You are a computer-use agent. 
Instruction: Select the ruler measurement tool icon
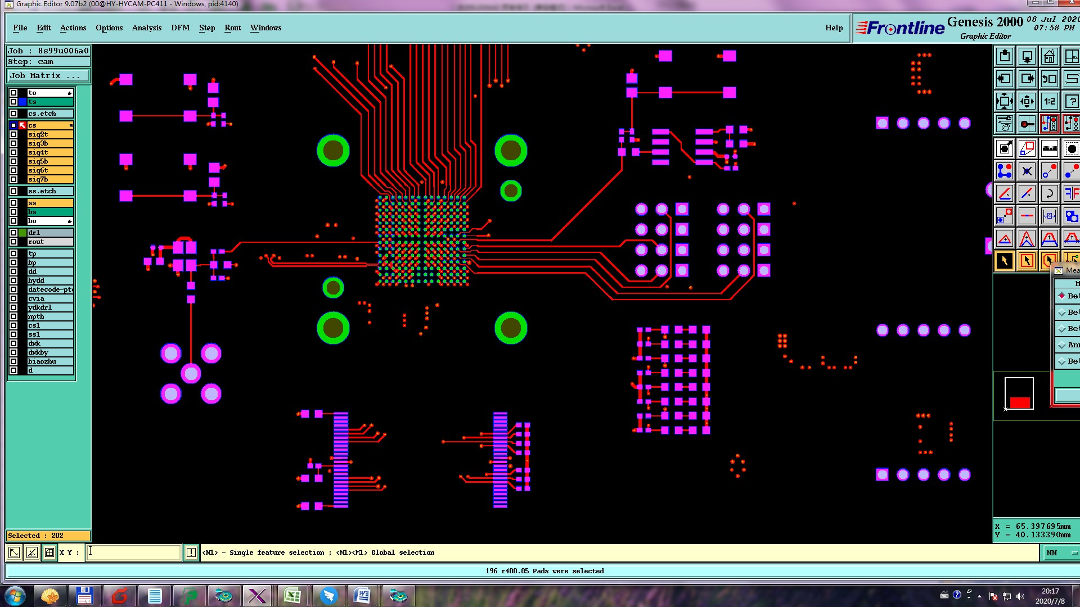coord(1049,149)
